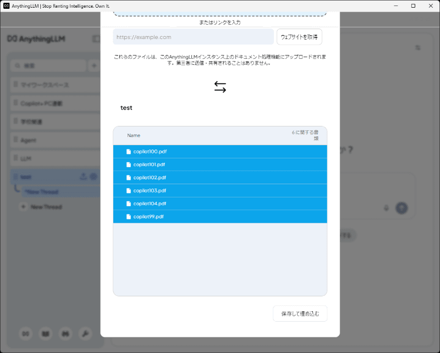Click the drag handle beside the Agent workspace
This screenshot has height=353, width=440.
(16, 140)
